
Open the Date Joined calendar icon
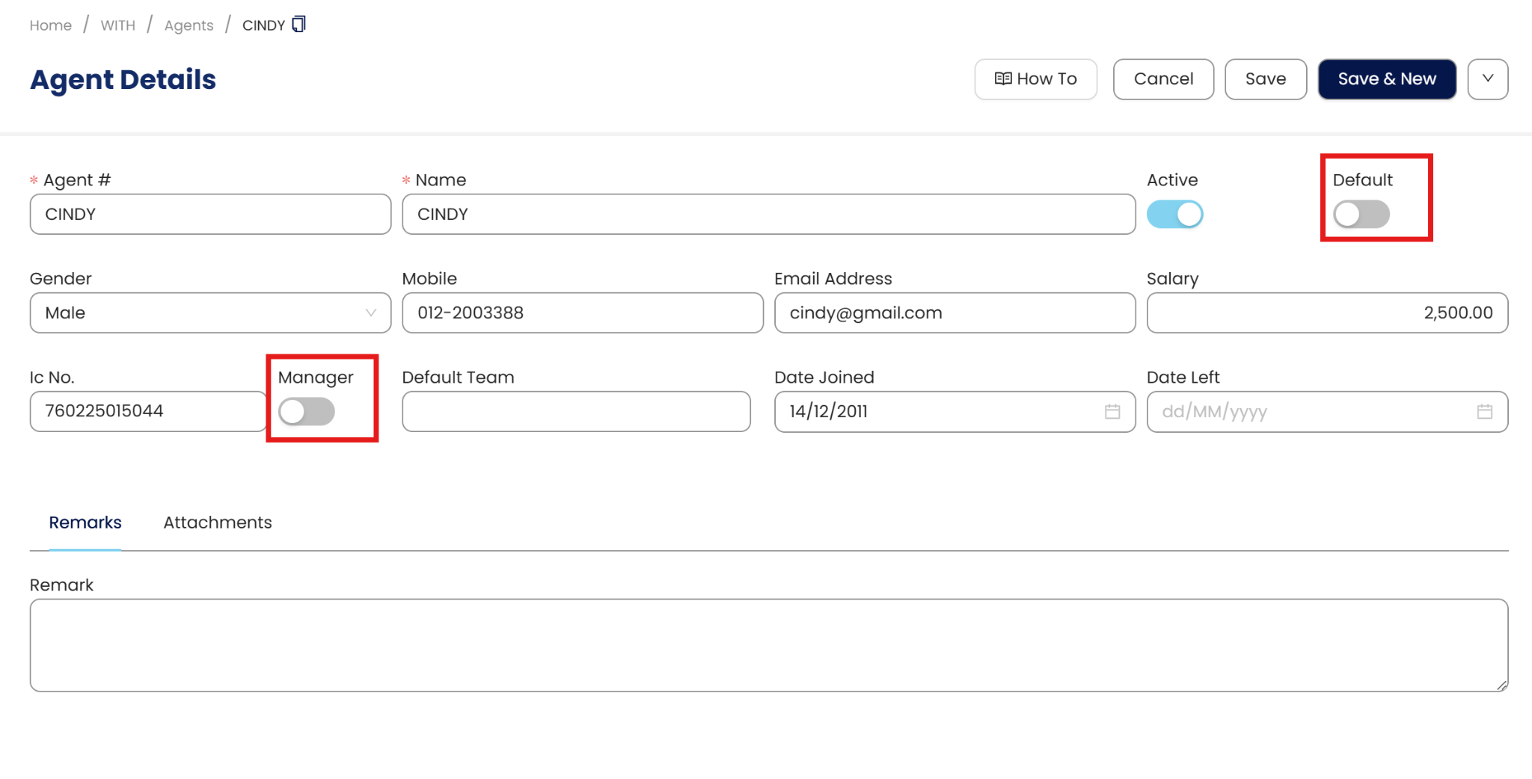click(x=1112, y=411)
